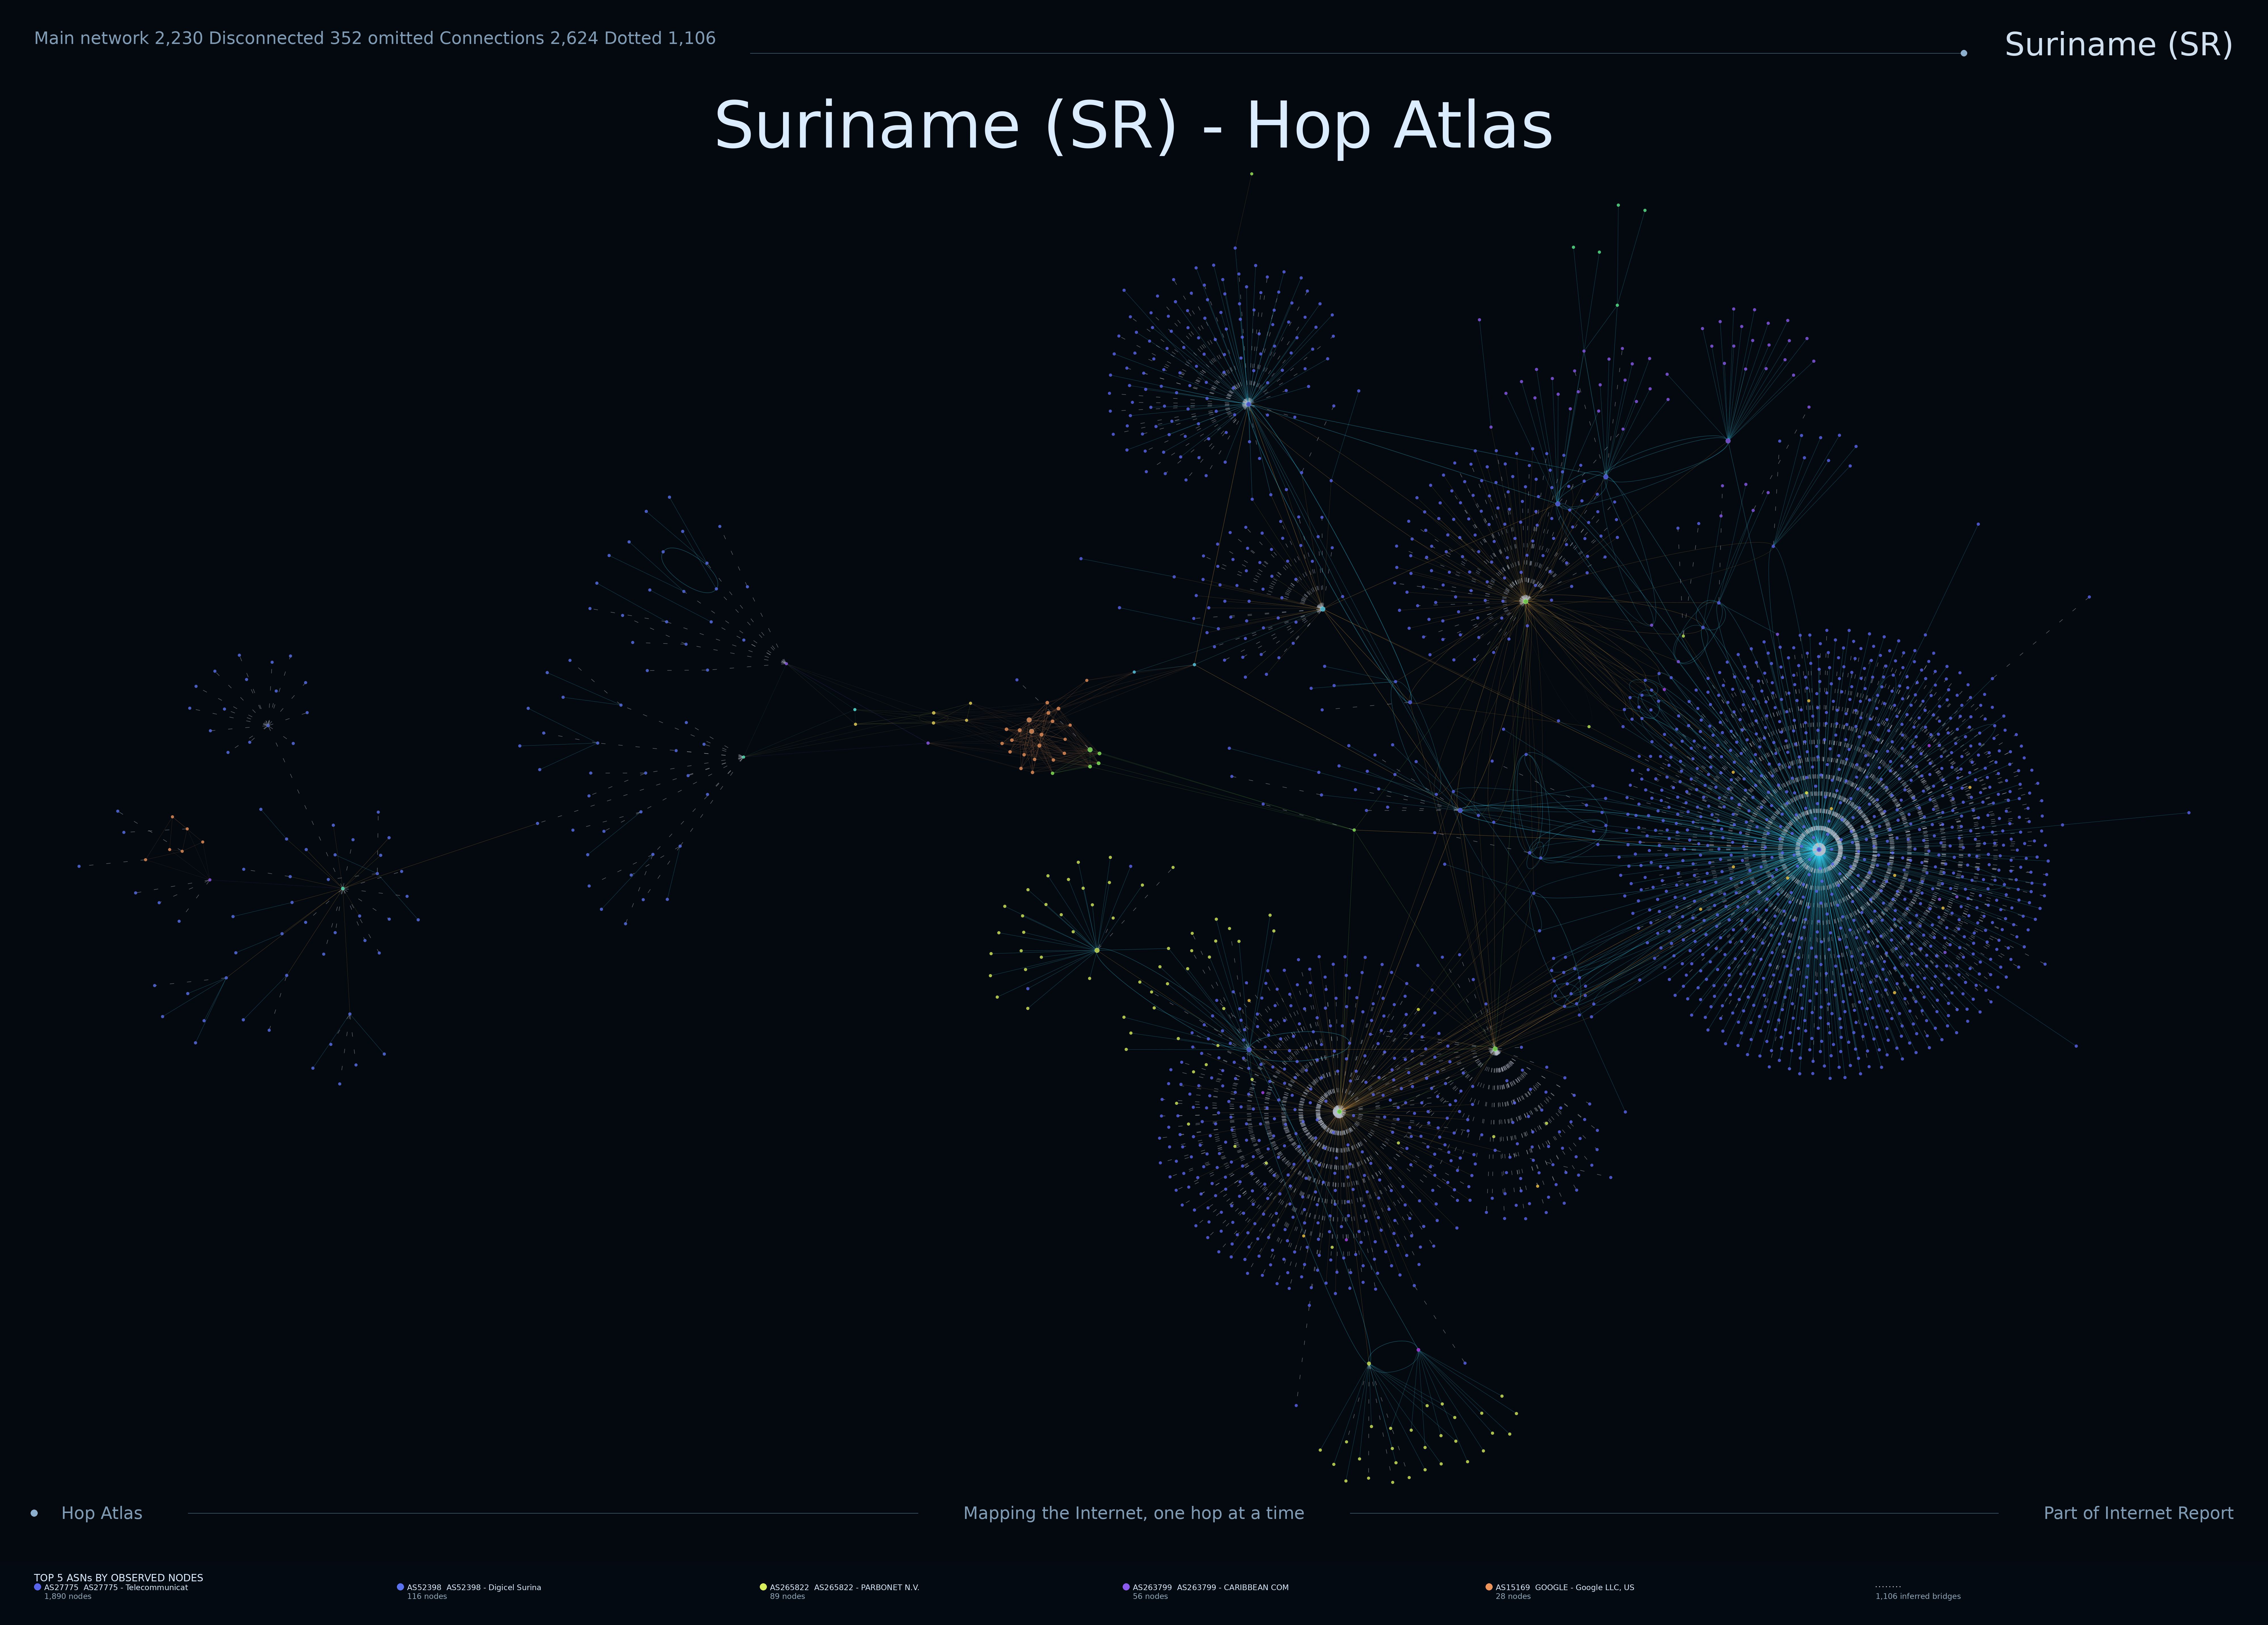The width and height of the screenshot is (2268, 1625).
Task: Click the AS265822 PARBONET N.V. legend color dot
Action: point(763,1587)
